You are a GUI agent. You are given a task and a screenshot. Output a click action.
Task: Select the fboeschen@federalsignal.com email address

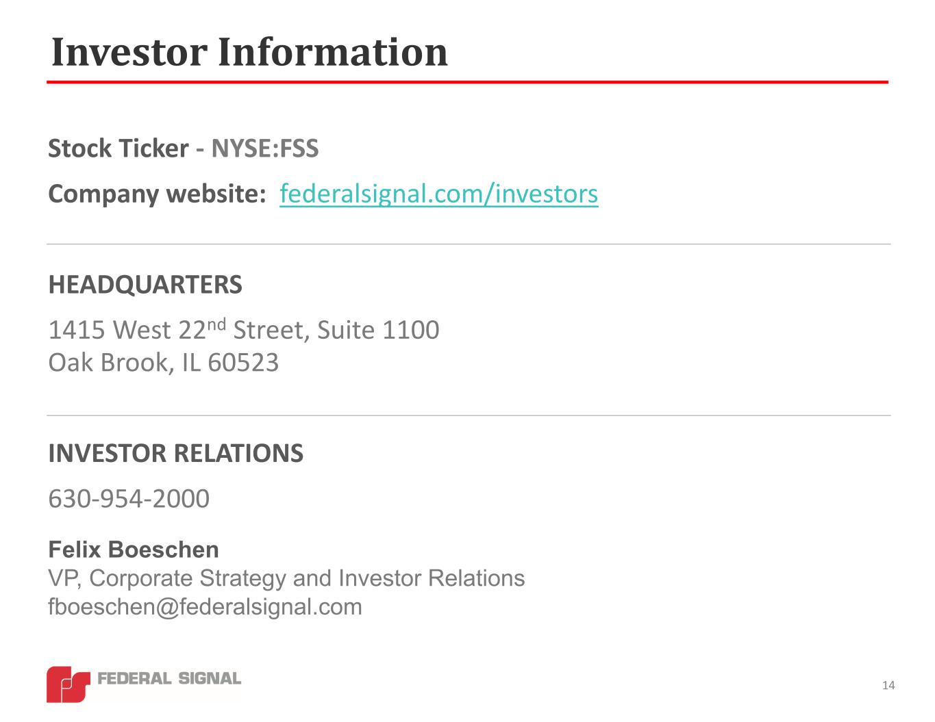[x=205, y=607]
